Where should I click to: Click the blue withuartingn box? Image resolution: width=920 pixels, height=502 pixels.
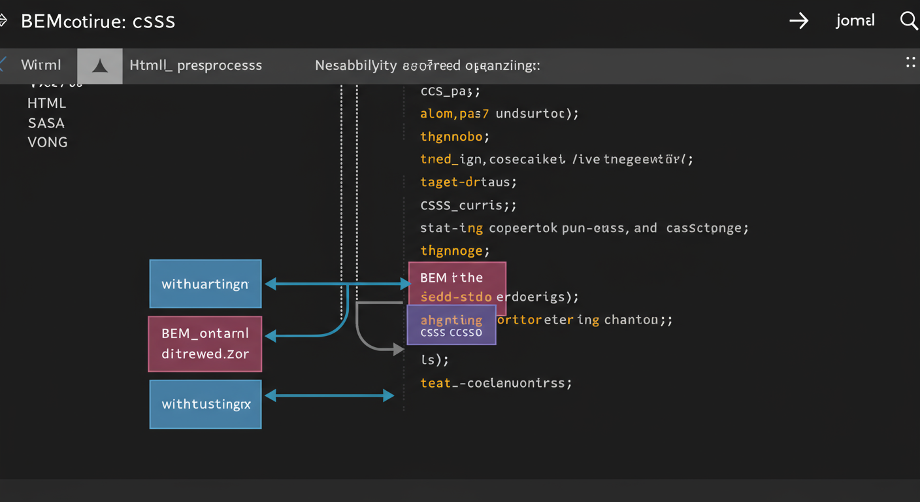[205, 284]
